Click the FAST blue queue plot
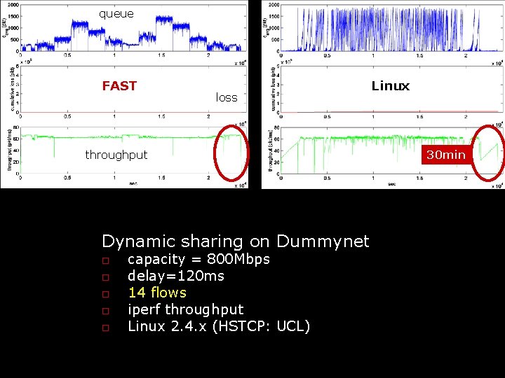Image resolution: width=505 pixels, height=378 pixels. pos(133,28)
